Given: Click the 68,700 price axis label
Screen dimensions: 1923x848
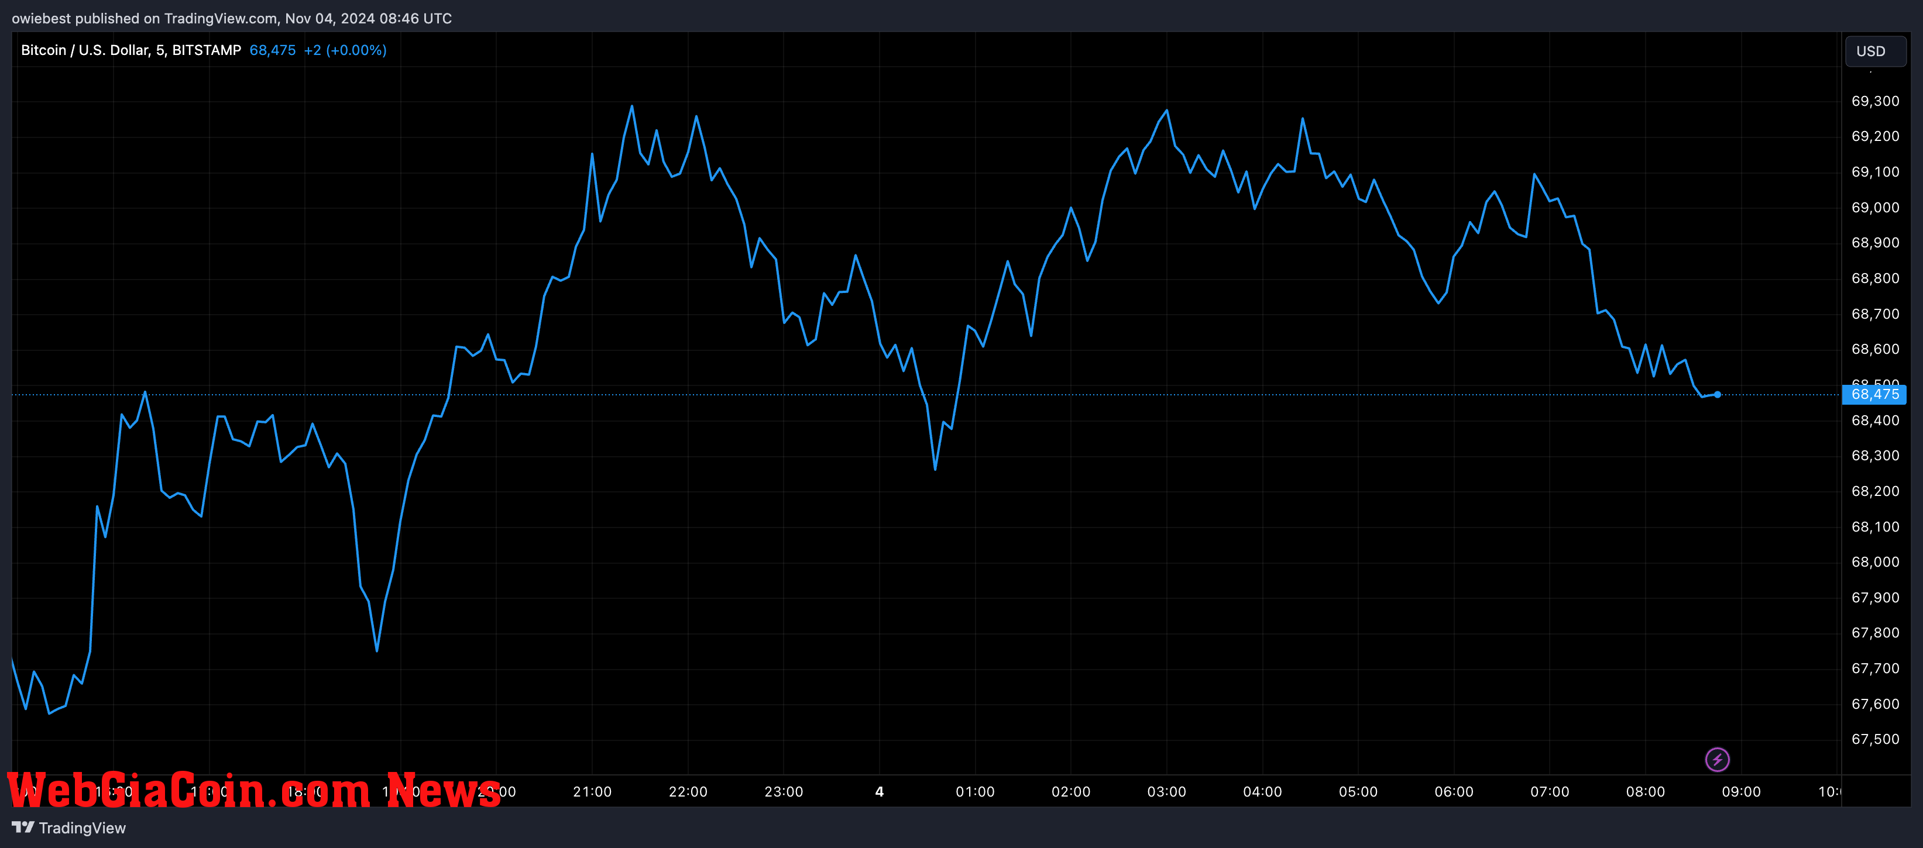Looking at the screenshot, I should point(1875,314).
